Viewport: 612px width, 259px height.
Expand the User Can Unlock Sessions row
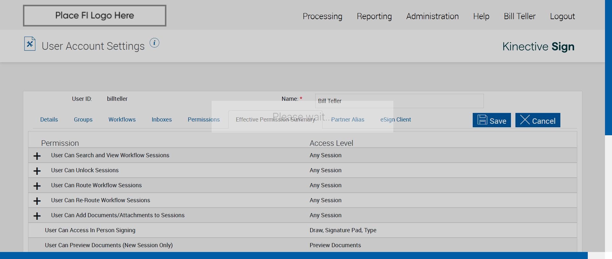(x=37, y=171)
